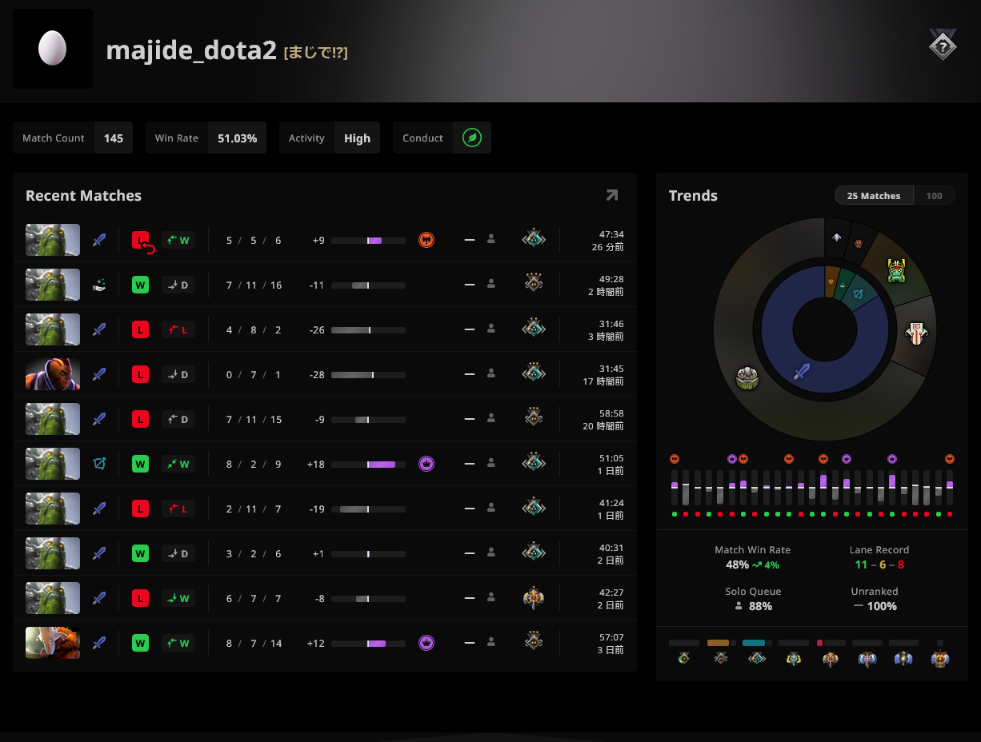Click the Tiny hero icon in Trends donut
This screenshot has height=742, width=981.
(x=747, y=378)
